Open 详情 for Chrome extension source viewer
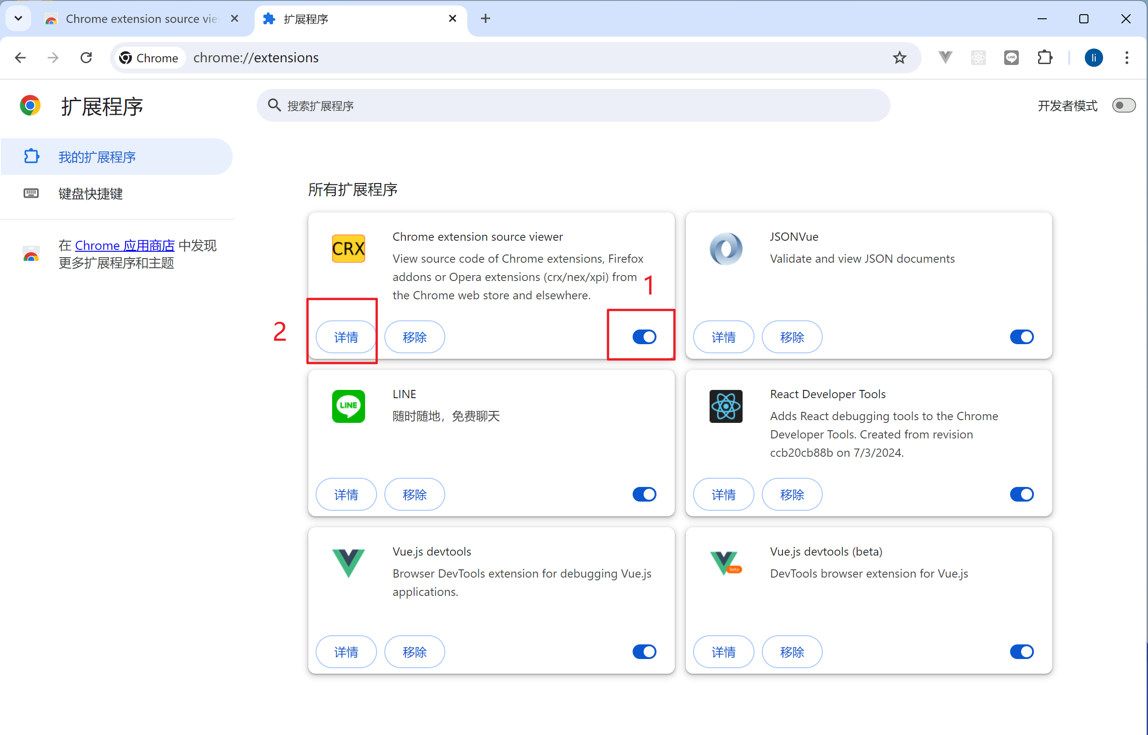This screenshot has width=1148, height=735. [x=346, y=337]
